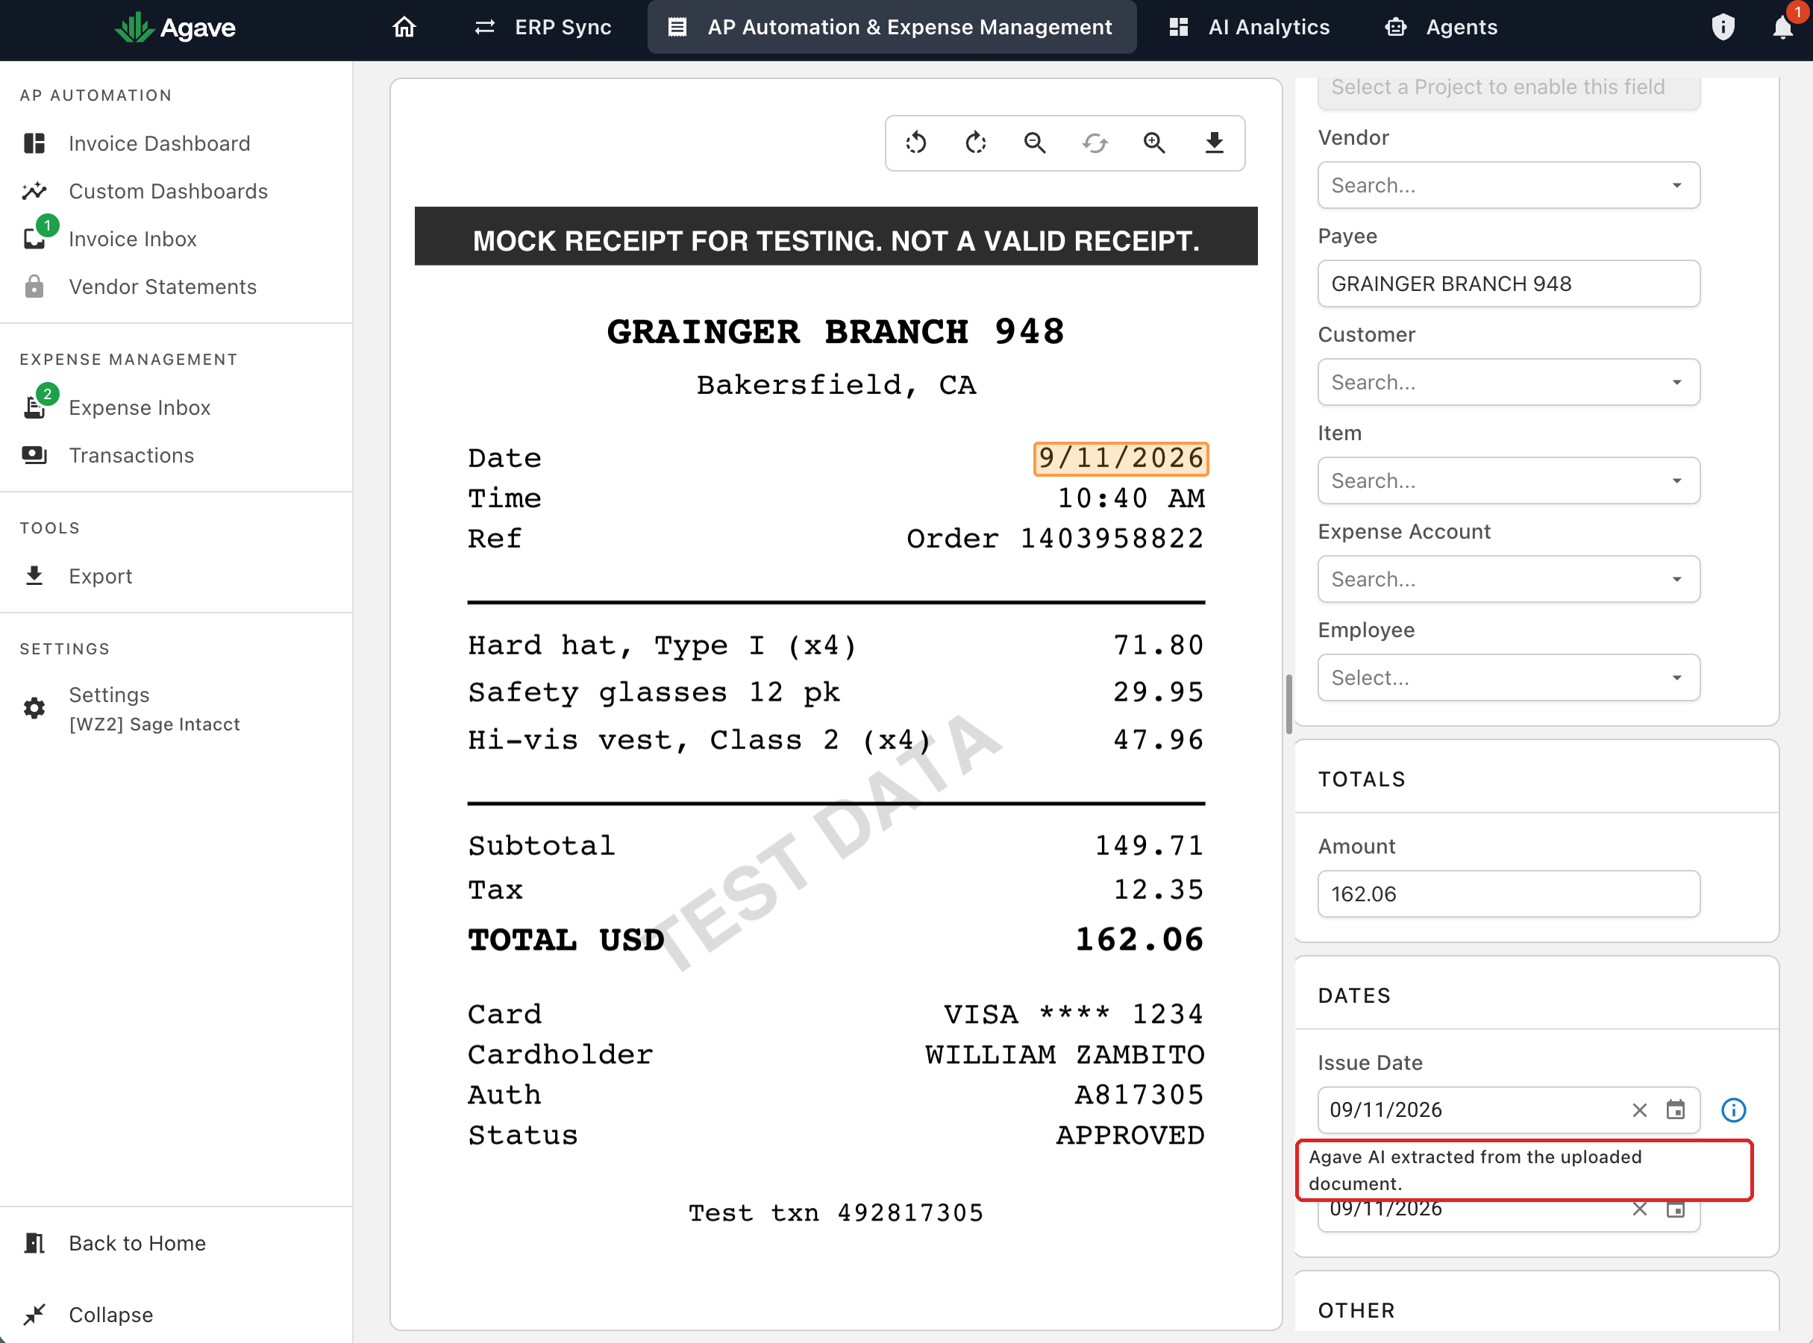
Task: Zoom out the receipt preview
Action: pos(1035,143)
